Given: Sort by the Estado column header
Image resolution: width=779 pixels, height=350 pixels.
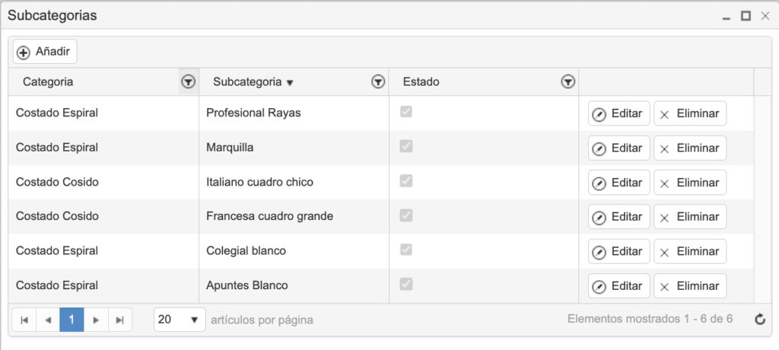Looking at the screenshot, I should pyautogui.click(x=421, y=82).
